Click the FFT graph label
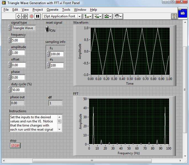 click(x=76, y=94)
